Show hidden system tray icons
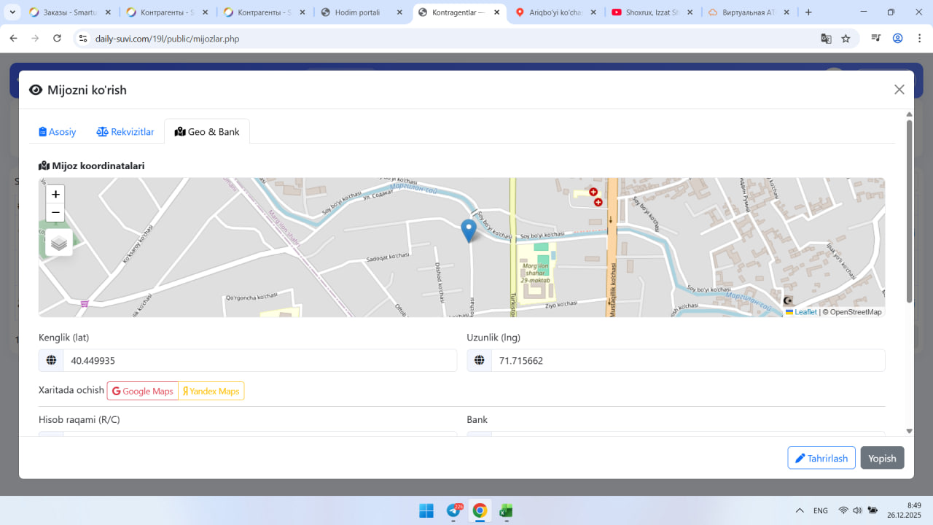This screenshot has width=933, height=525. click(800, 510)
